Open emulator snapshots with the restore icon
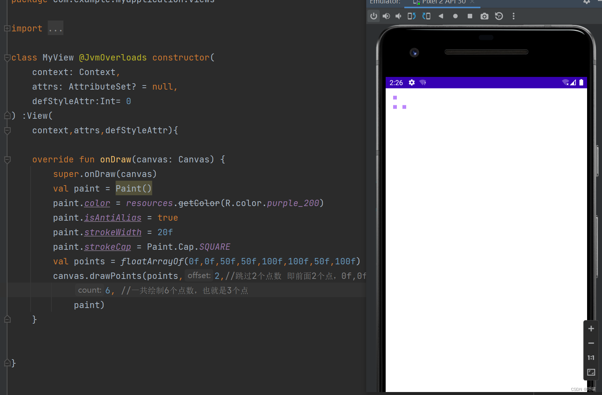The image size is (602, 395). click(x=499, y=16)
